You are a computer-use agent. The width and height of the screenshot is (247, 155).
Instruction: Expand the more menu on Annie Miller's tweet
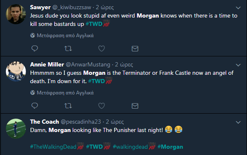pos(238,65)
